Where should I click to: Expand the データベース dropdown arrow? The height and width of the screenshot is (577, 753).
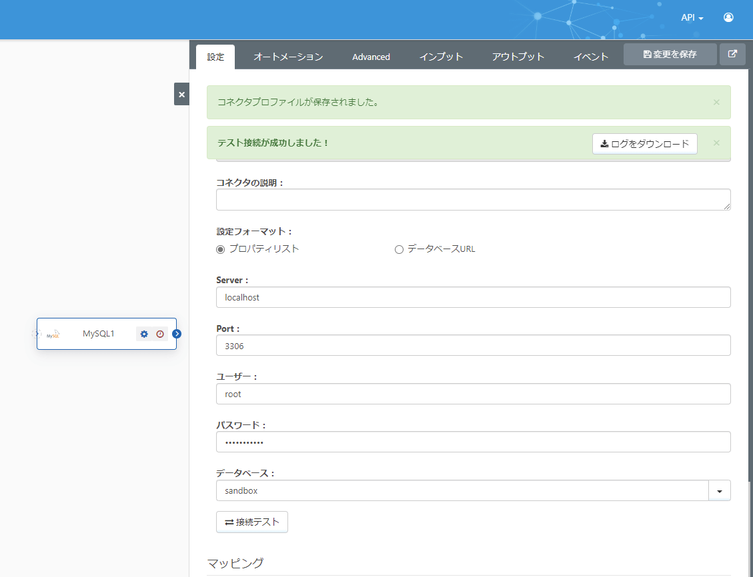(x=719, y=490)
